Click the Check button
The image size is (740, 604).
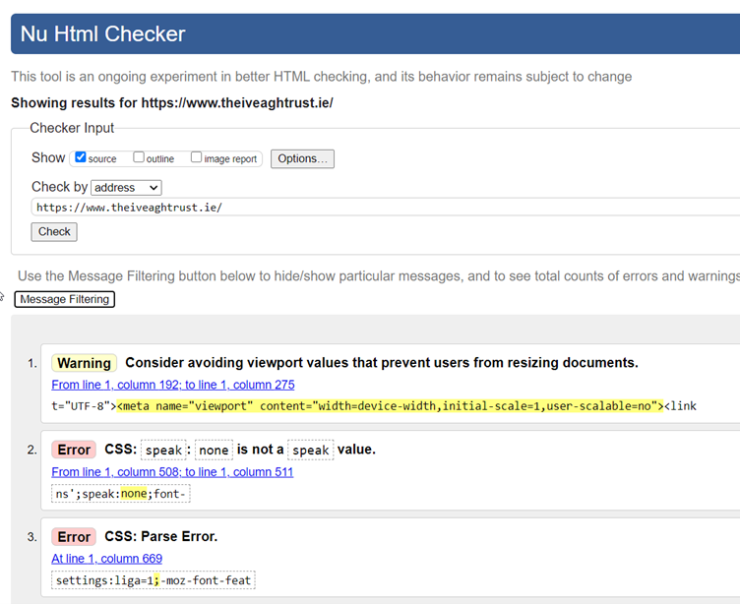(54, 232)
